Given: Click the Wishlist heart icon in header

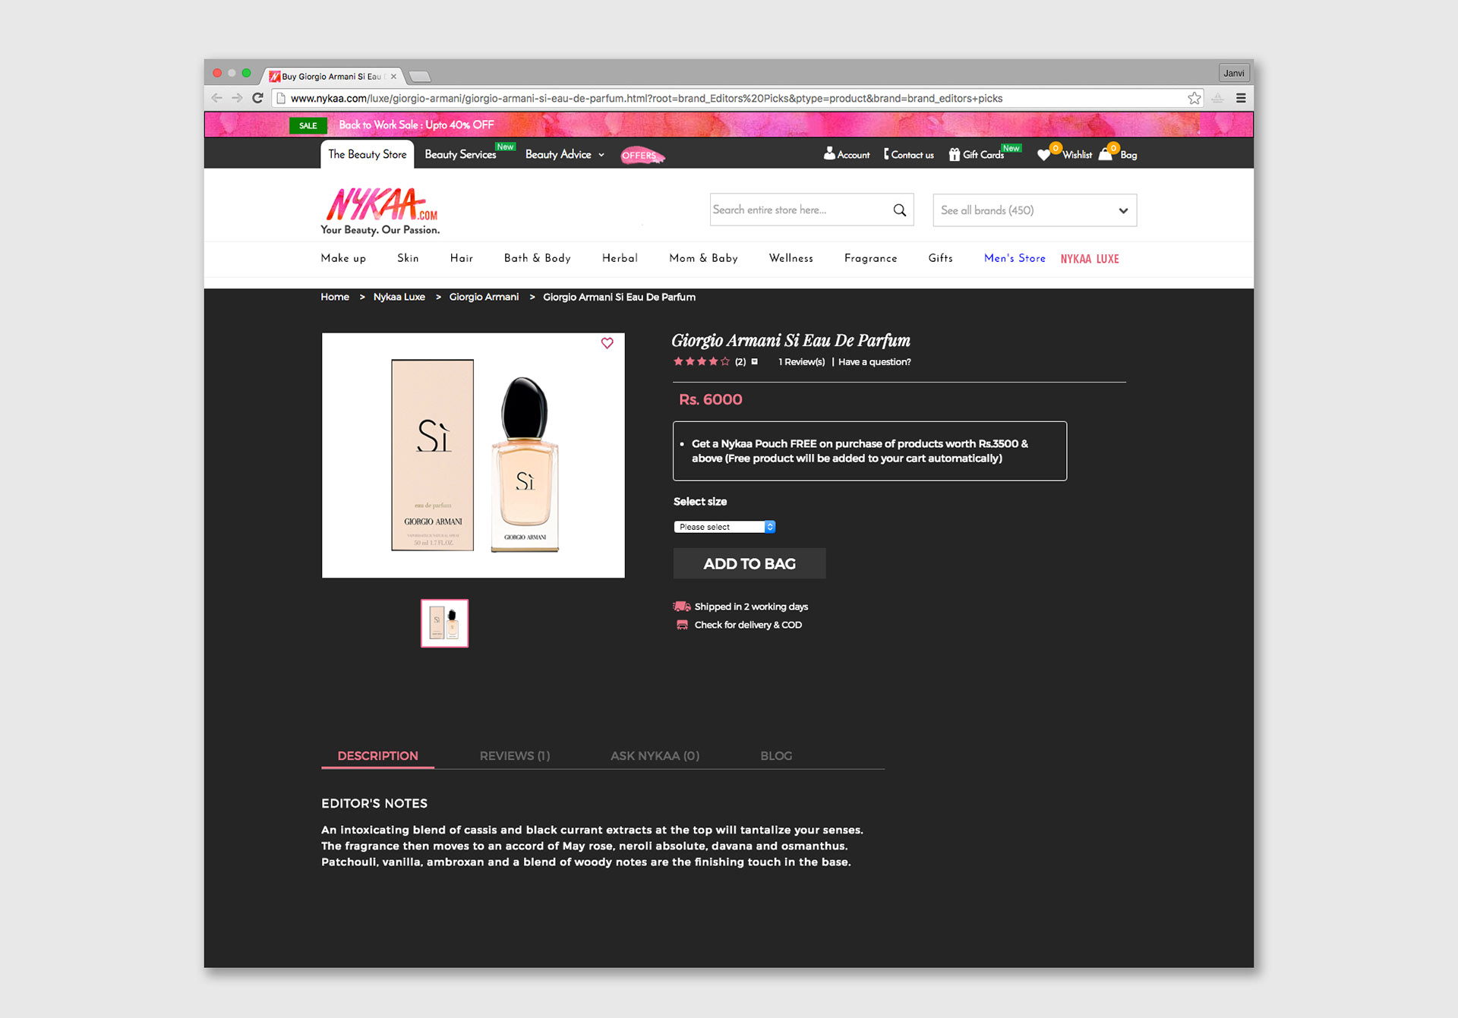Looking at the screenshot, I should (1044, 155).
